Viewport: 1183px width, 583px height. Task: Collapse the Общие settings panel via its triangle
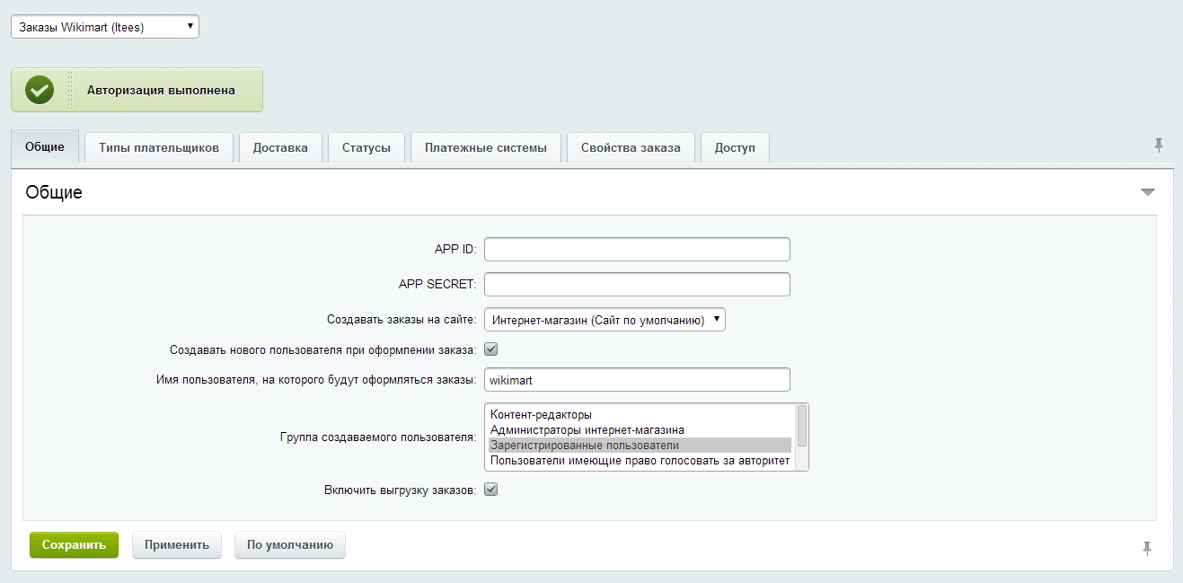[1147, 191]
